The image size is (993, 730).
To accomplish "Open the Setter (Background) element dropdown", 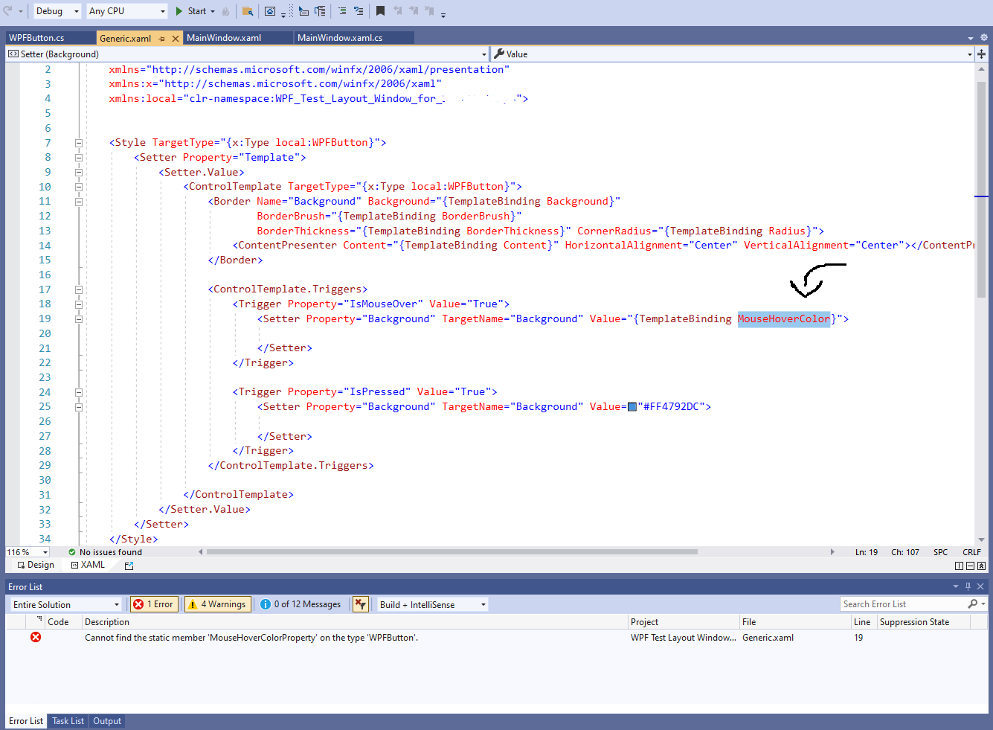I will [247, 54].
